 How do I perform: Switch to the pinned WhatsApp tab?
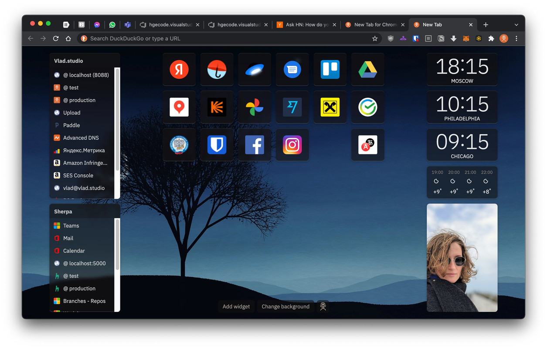pos(112,25)
